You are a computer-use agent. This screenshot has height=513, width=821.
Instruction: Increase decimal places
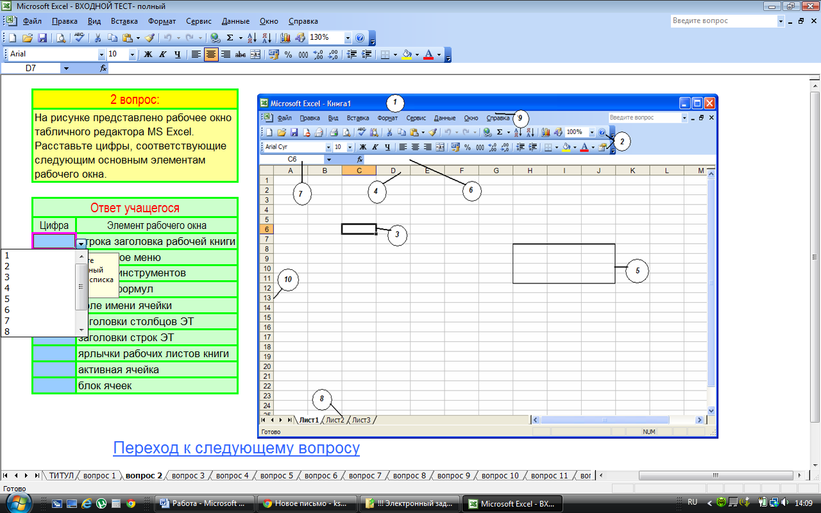click(x=317, y=55)
